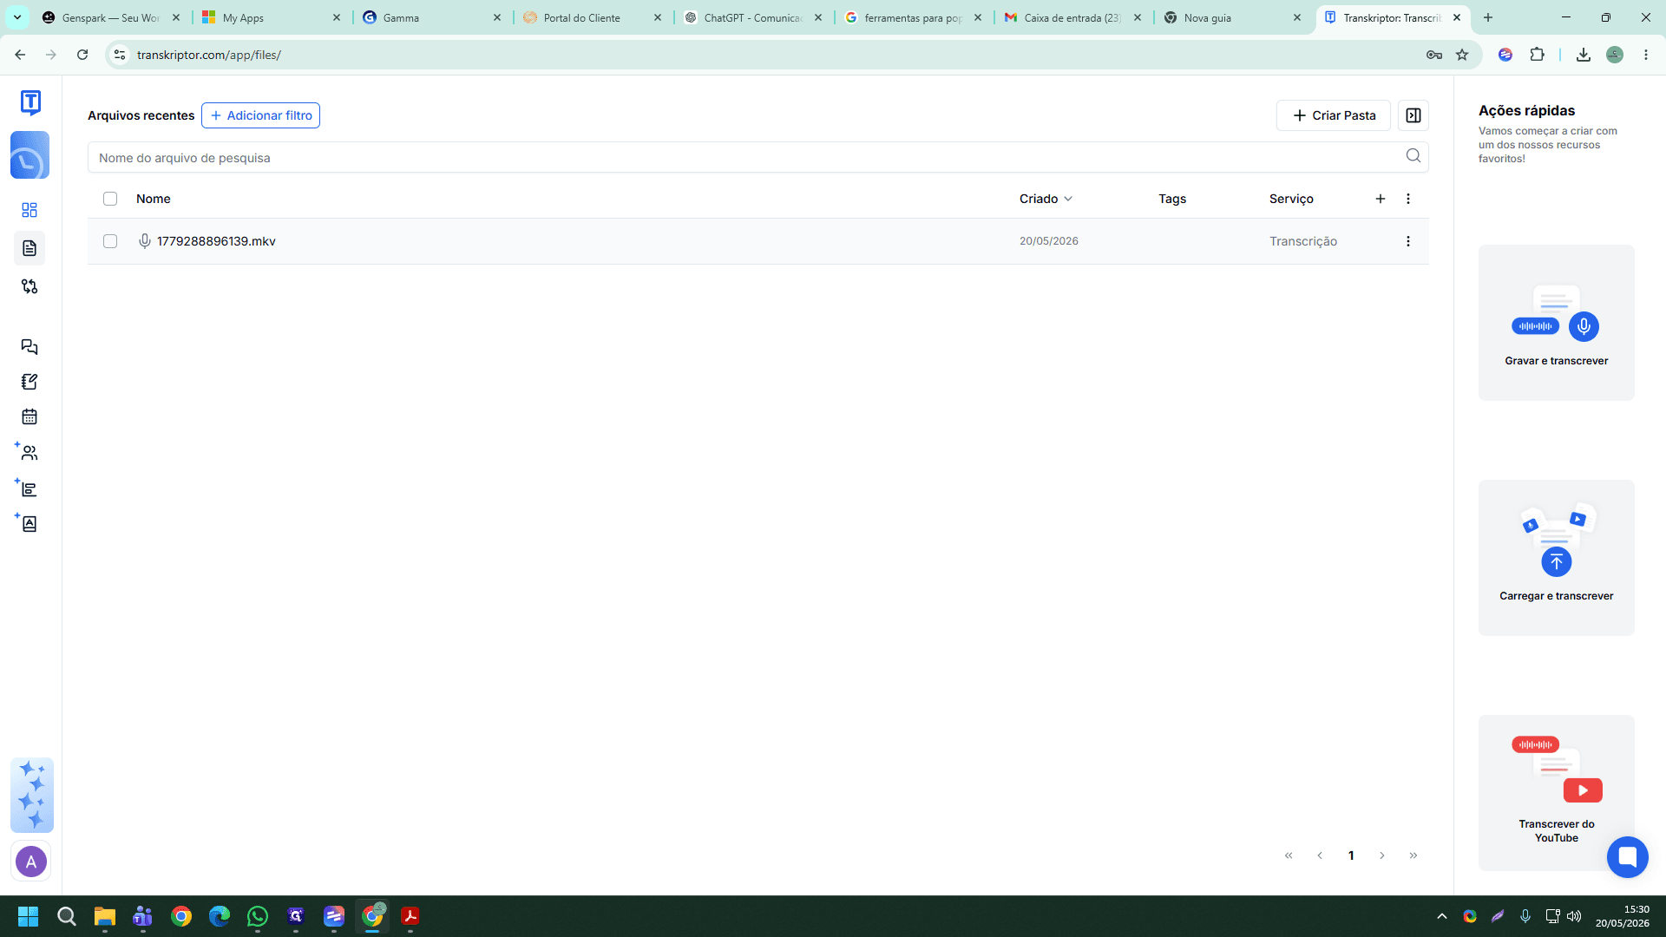The height and width of the screenshot is (937, 1666).
Task: Sort by Criado column chevron
Action: pyautogui.click(x=1068, y=199)
